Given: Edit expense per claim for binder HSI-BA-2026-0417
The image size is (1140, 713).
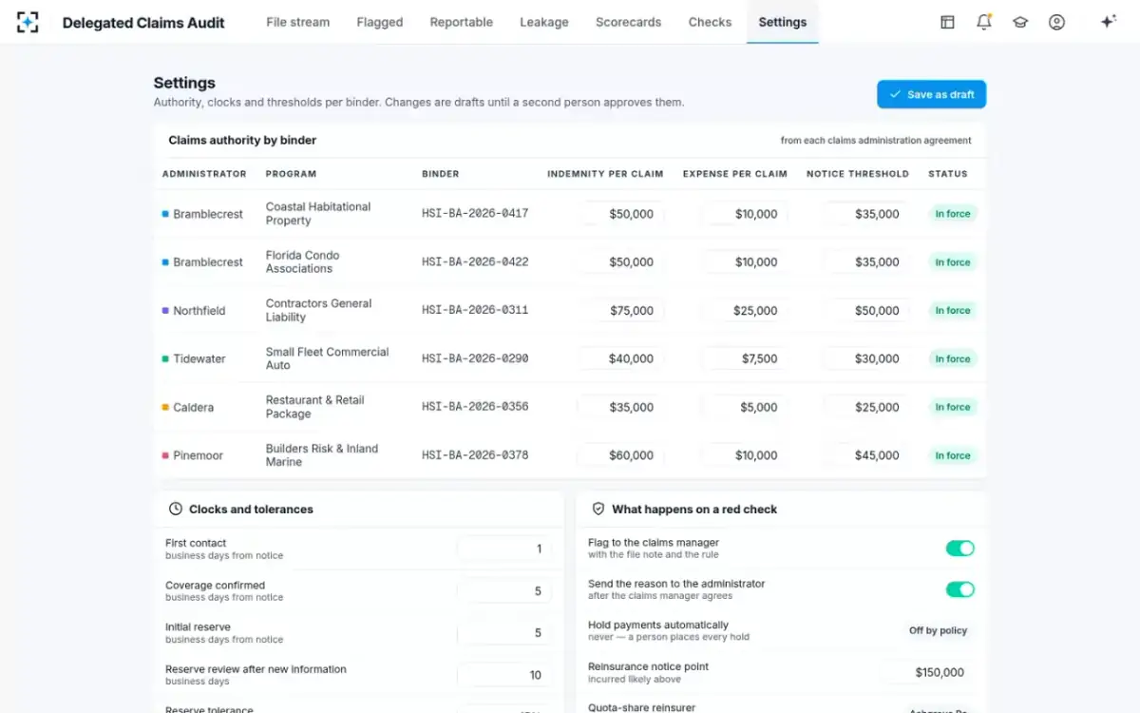Looking at the screenshot, I should 745,214.
